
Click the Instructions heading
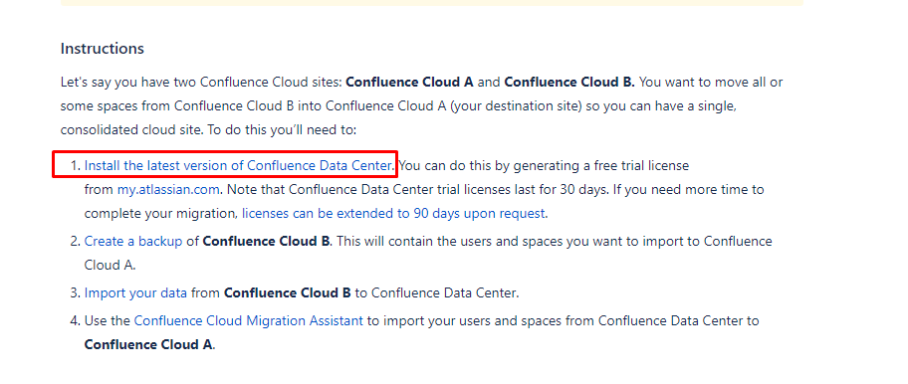coord(102,49)
